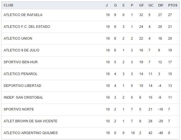Click ATLETICO PENAROL in the standings

pos(20,74)
